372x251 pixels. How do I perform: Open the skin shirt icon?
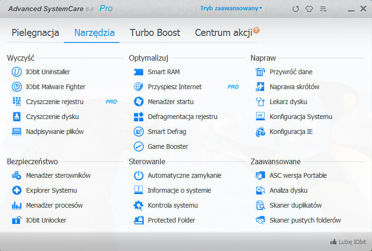(309, 9)
